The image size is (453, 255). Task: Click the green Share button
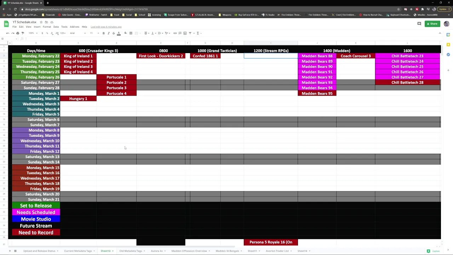coord(432,24)
